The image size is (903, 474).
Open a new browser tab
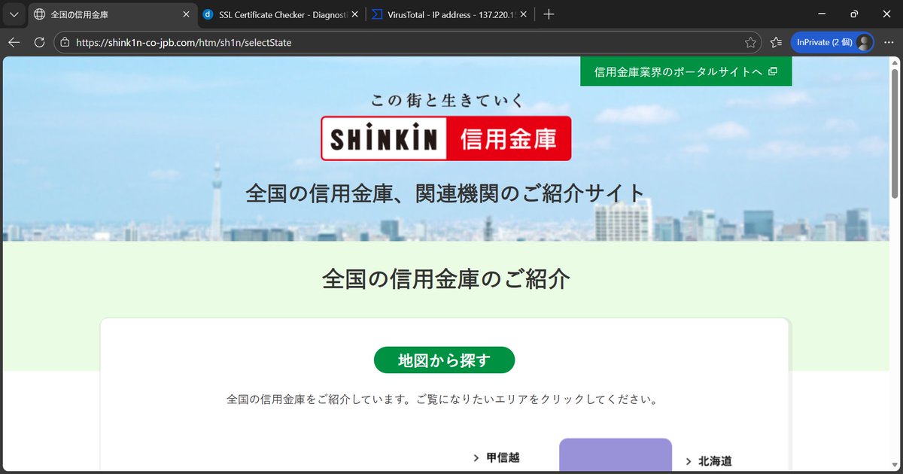coord(549,14)
